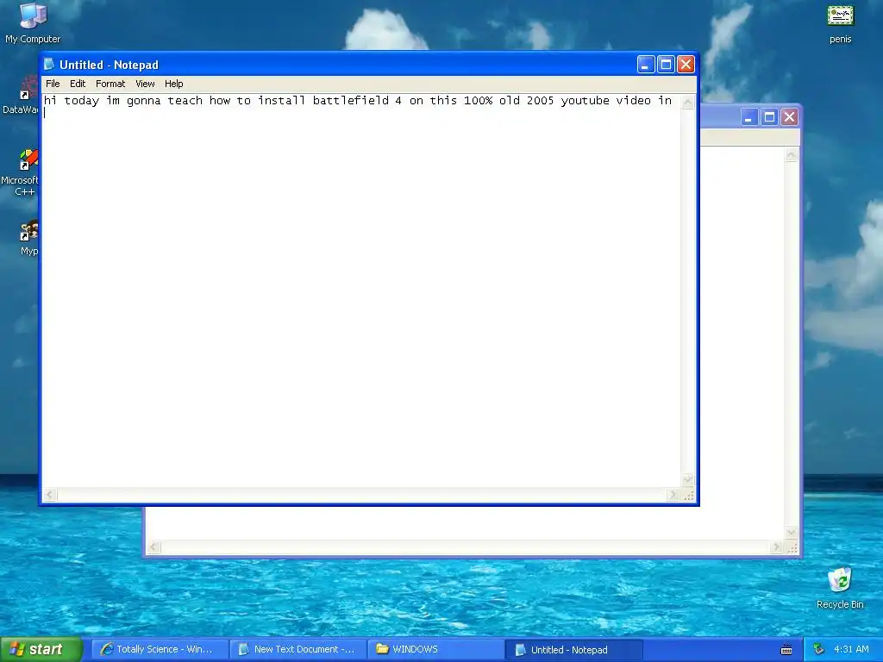Switch to Totally Science taskbar button
Viewport: 883px width, 662px height.
(160, 649)
